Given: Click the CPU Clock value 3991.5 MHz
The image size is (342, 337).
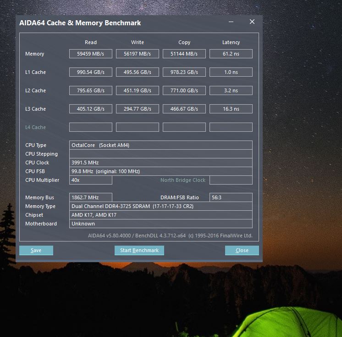Looking at the screenshot, I should coord(161,163).
